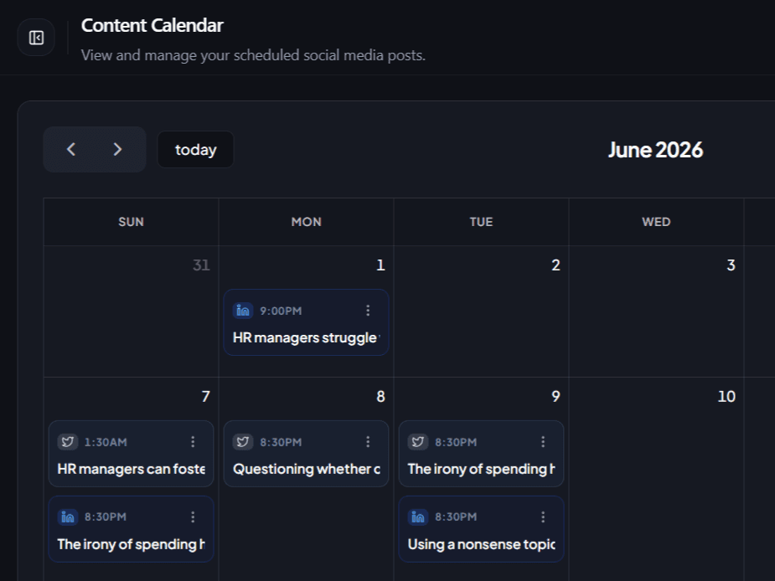Click Twitter icon on June 7 1:30AM post

(68, 442)
